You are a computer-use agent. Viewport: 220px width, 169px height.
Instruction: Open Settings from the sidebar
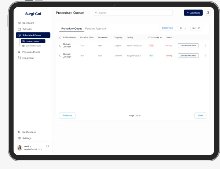[27, 138]
